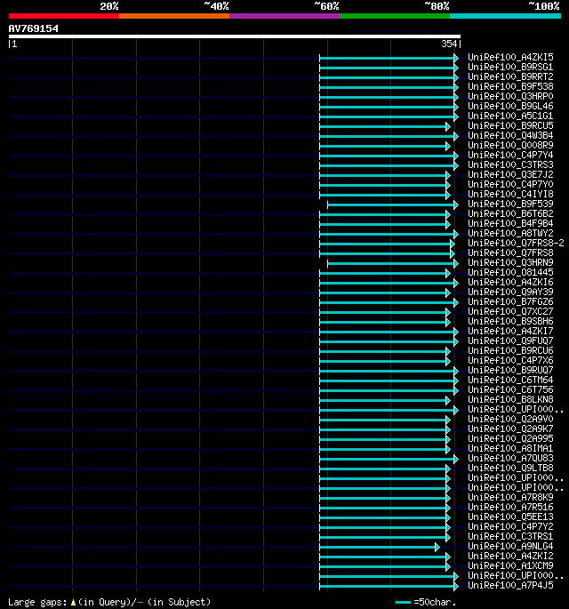Viewport: 569px width, 609px height.
Task: Choose the UniRef100_A4ZKI6 hit name
Action: coord(510,282)
